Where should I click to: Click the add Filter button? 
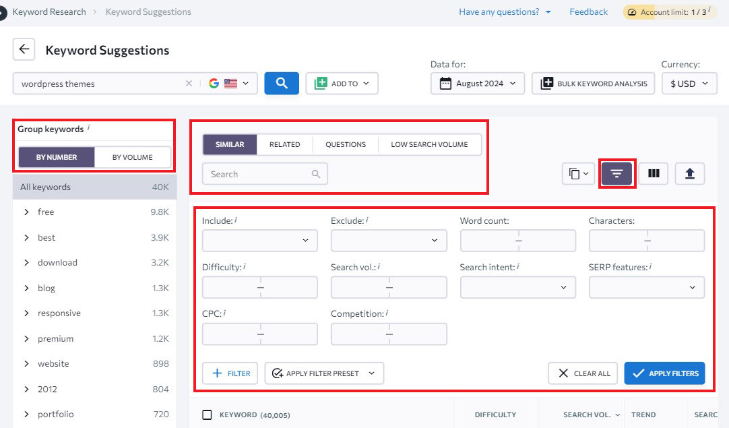pos(230,373)
